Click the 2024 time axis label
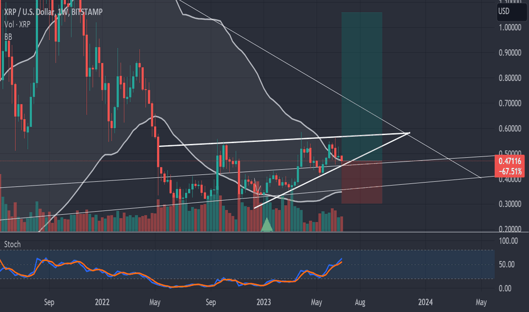The width and height of the screenshot is (529, 312). click(426, 302)
